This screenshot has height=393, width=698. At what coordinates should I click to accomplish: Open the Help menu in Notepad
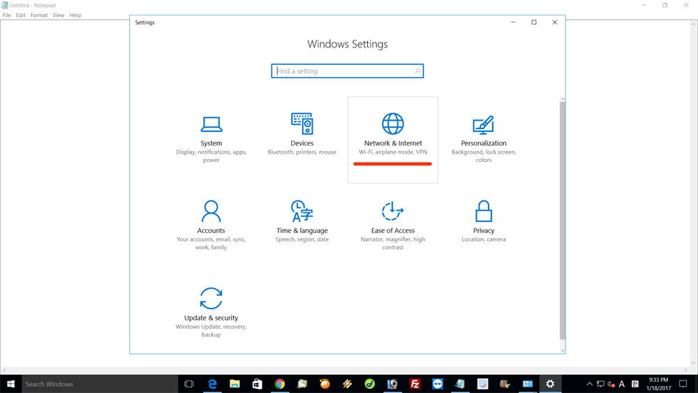(x=75, y=15)
